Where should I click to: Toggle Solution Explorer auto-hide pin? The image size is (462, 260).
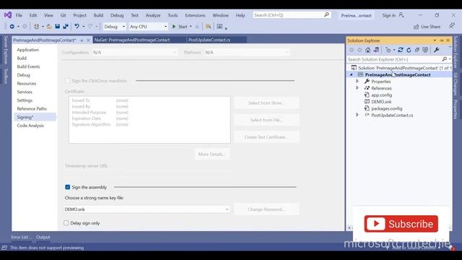click(442, 40)
